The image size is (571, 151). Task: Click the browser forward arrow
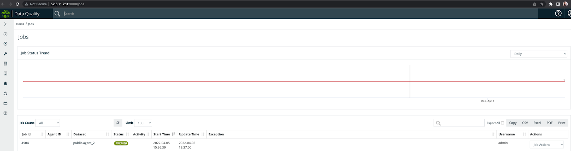(10, 4)
